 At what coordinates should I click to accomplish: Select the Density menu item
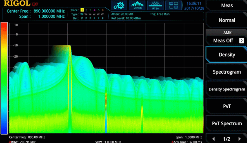[227, 55]
